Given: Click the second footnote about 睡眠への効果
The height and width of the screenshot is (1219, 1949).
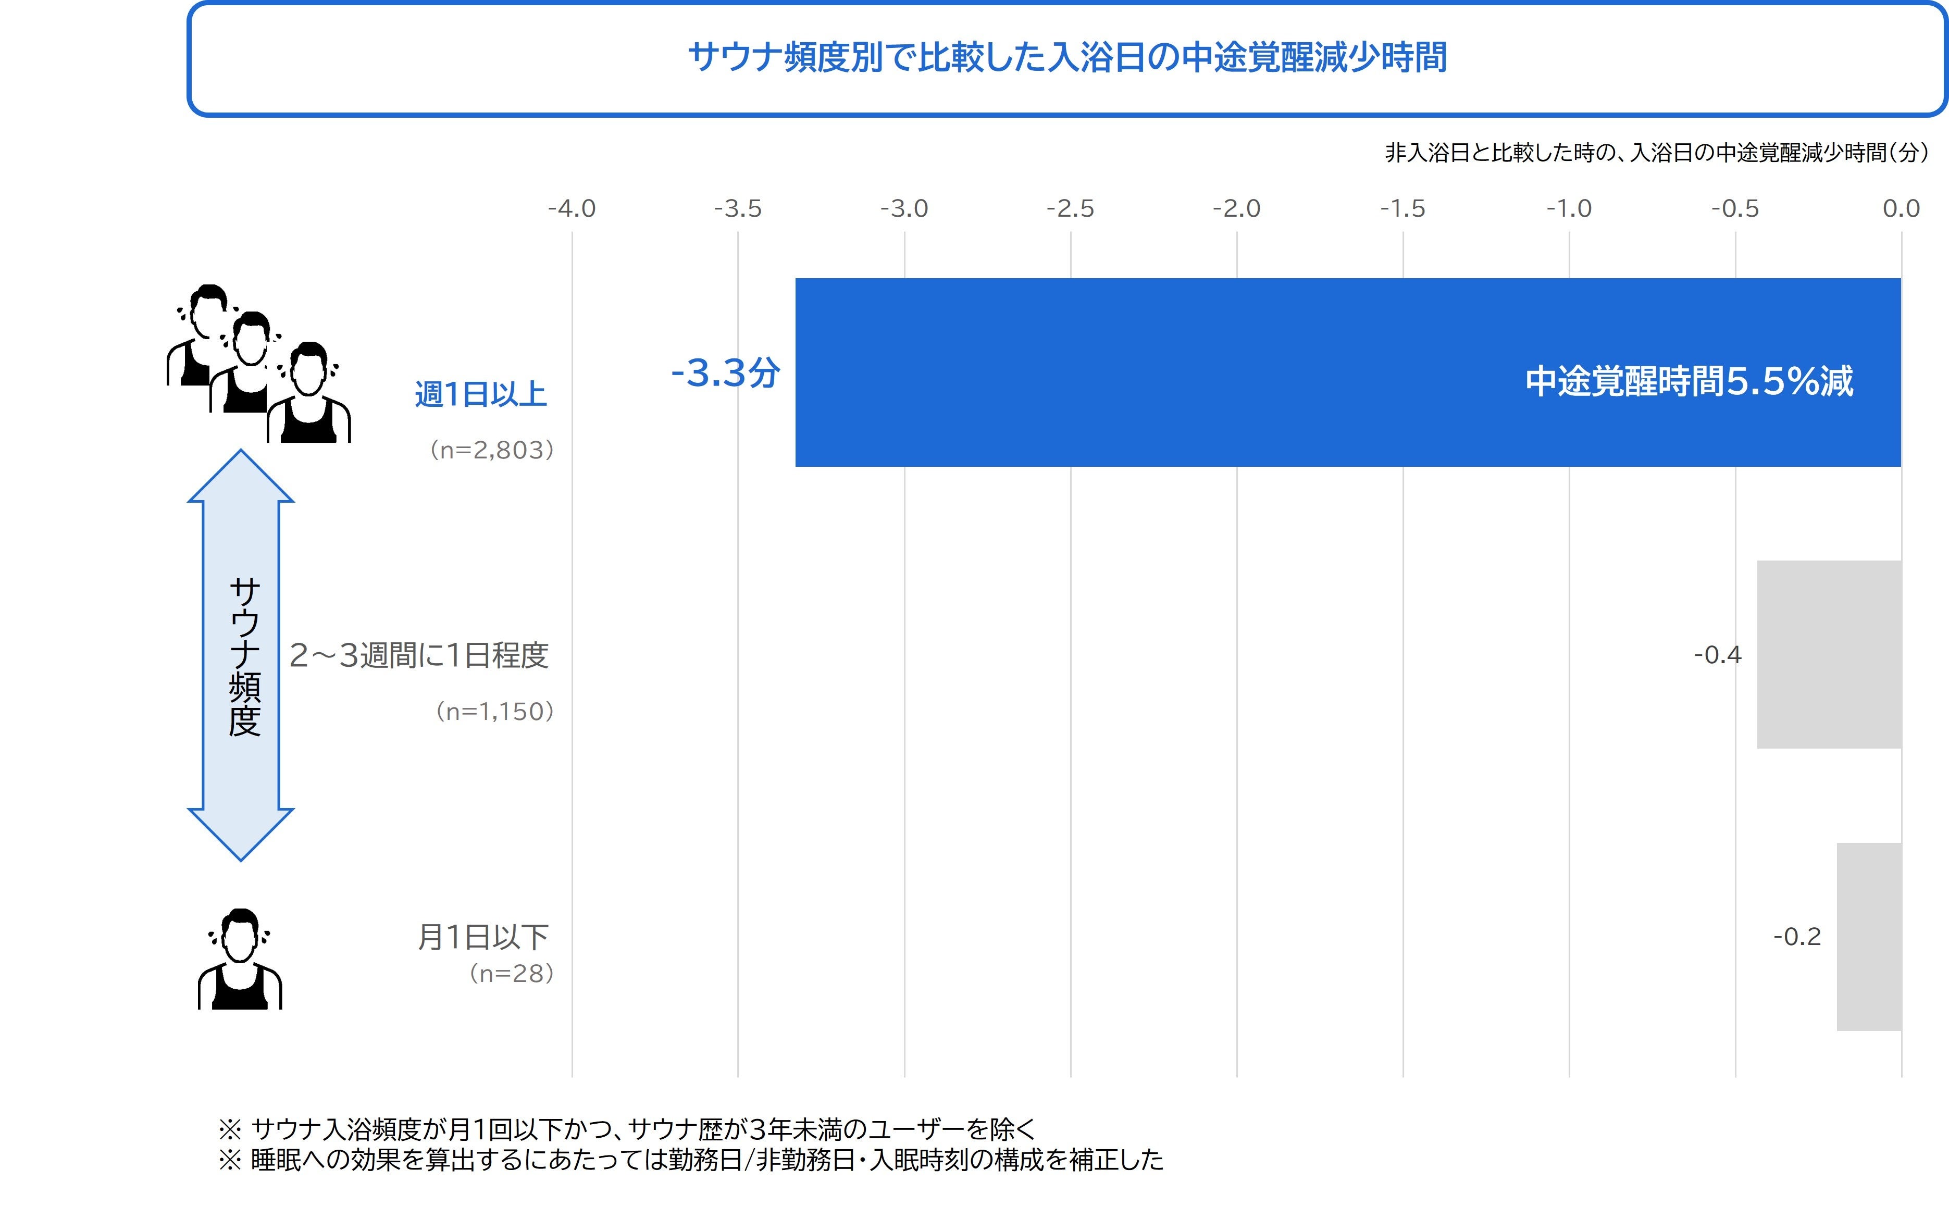Looking at the screenshot, I should (x=691, y=1160).
